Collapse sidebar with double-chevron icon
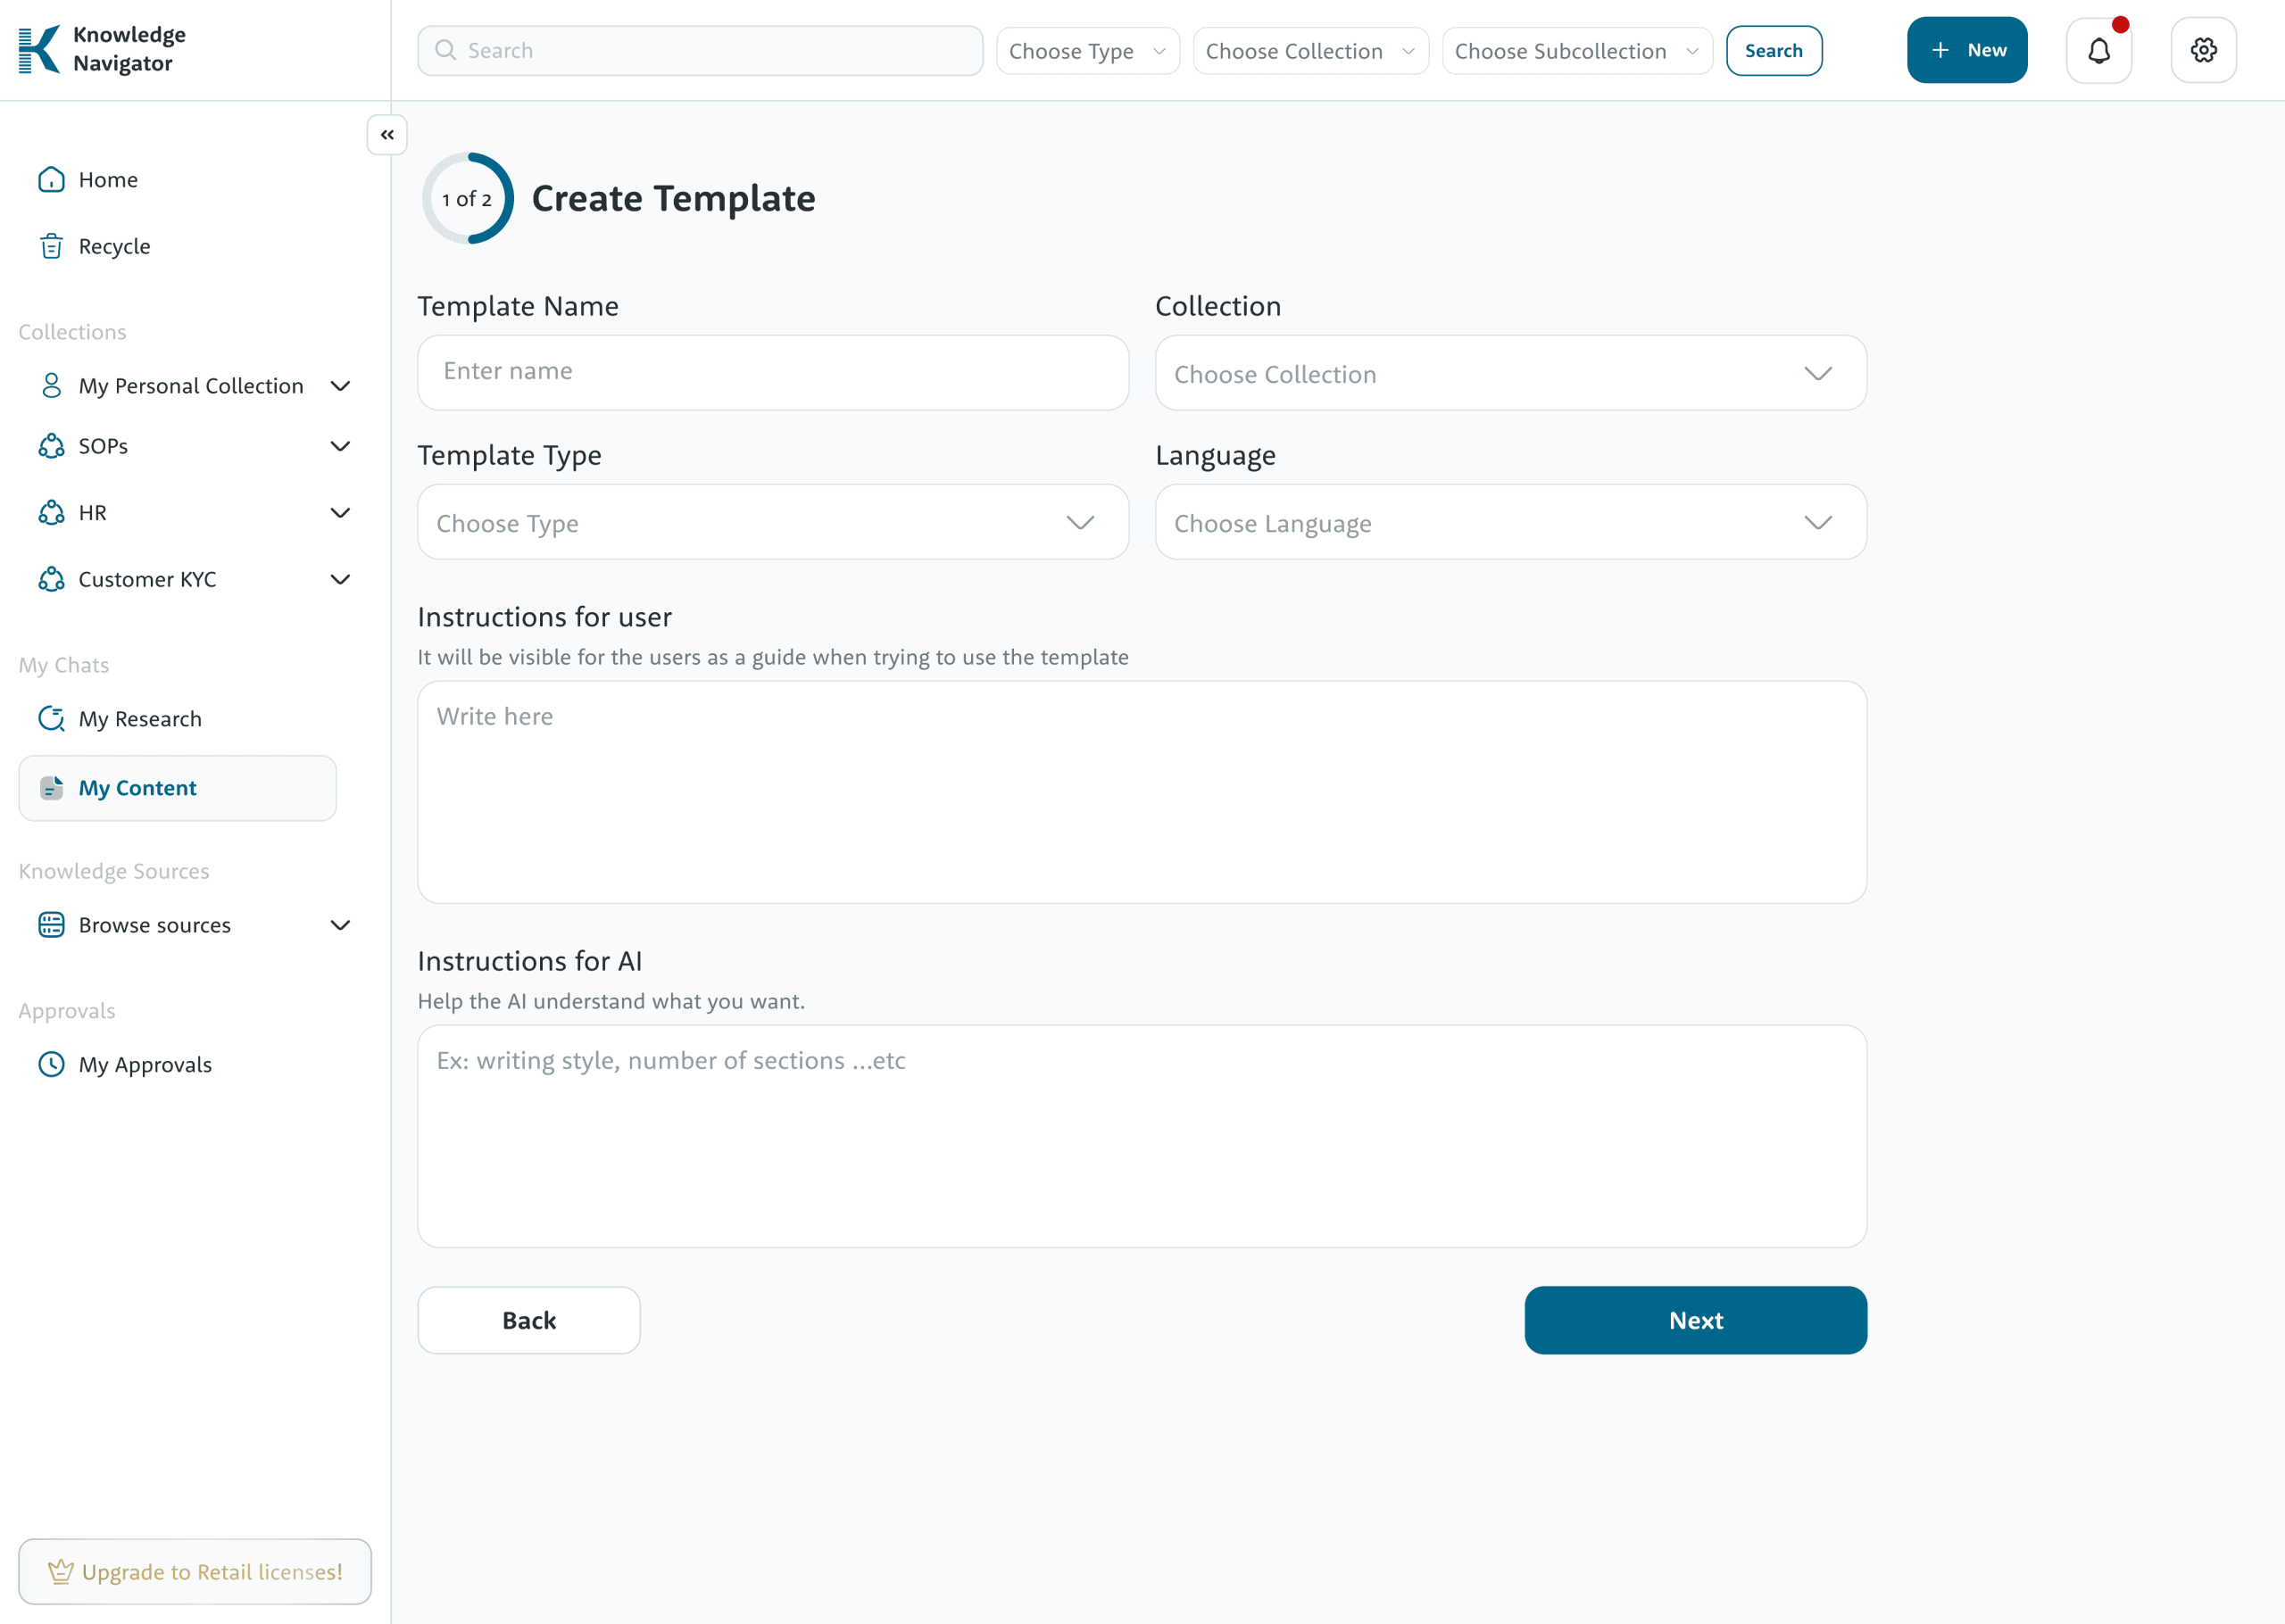The height and width of the screenshot is (1624, 2285). 387,135
